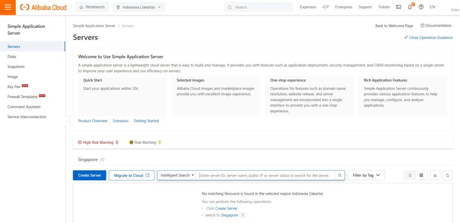
Task: Open the notifications bell
Action: (410, 7)
